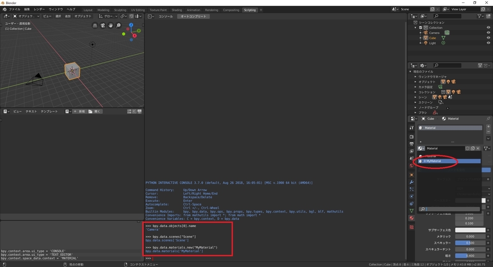The height and width of the screenshot is (267, 493).
Task: Open the Modifiers properties tab
Action: pyautogui.click(x=412, y=182)
